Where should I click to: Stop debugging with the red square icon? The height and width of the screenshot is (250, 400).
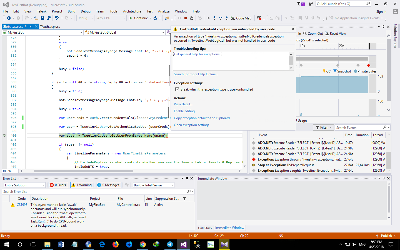pos(185,18)
